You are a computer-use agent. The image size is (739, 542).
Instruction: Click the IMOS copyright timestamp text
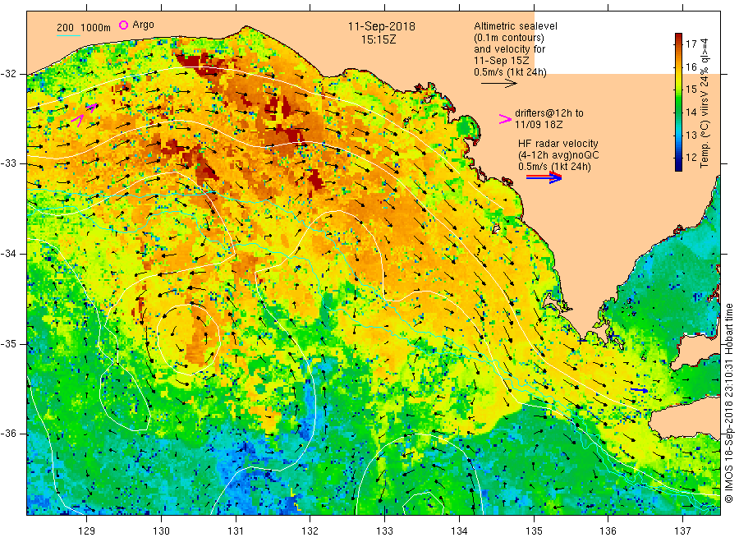click(728, 403)
